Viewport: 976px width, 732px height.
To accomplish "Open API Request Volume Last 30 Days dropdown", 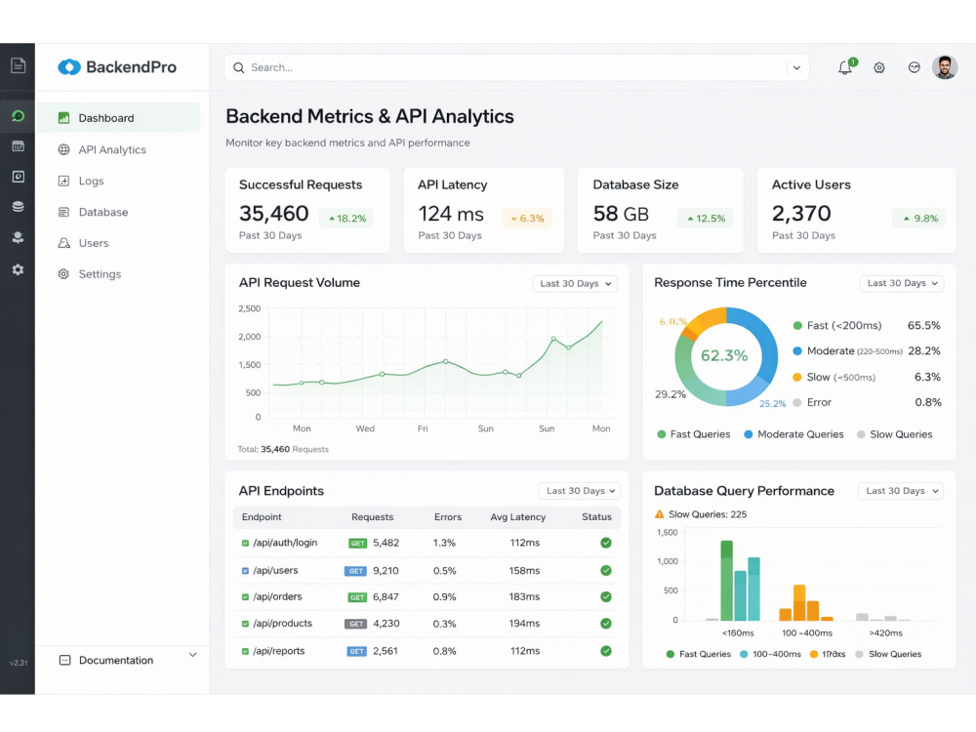I will (575, 283).
